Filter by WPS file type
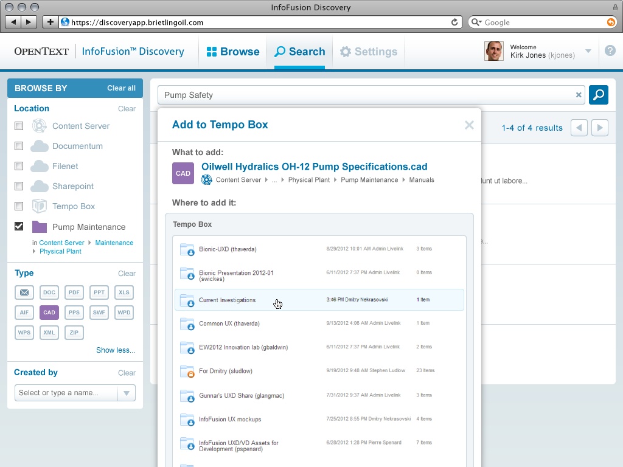 tap(24, 333)
